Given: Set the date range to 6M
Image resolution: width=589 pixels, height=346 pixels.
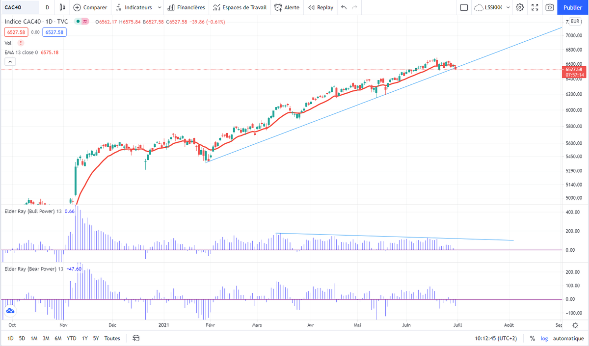Looking at the screenshot, I should coord(58,338).
